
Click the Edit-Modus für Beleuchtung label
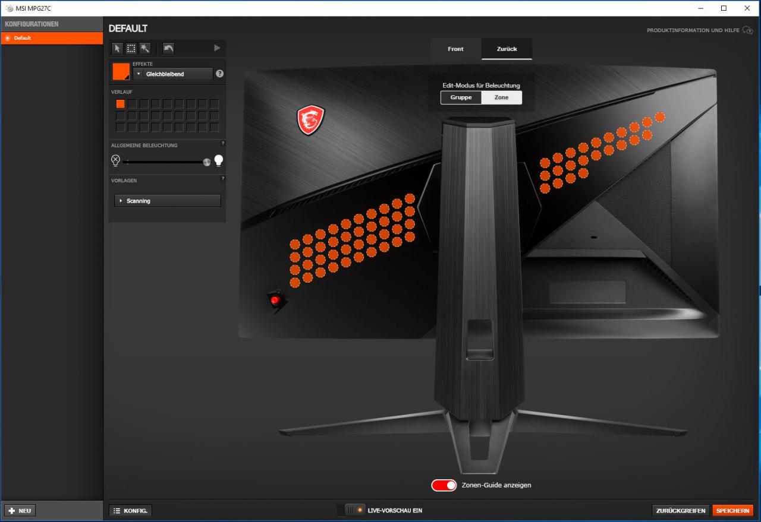[481, 86]
